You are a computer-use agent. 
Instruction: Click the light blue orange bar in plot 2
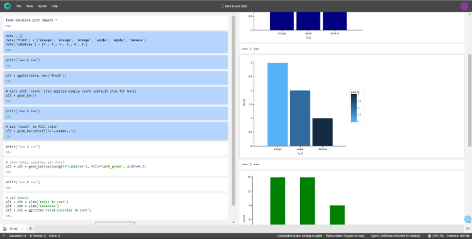point(278,104)
